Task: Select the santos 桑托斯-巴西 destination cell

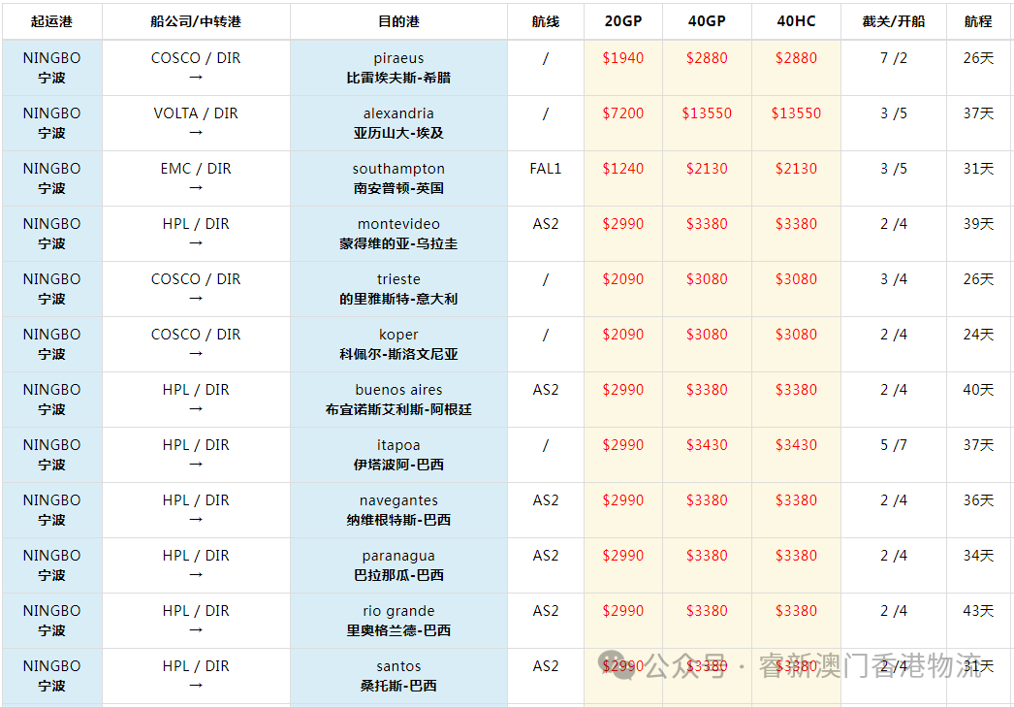Action: 398,676
